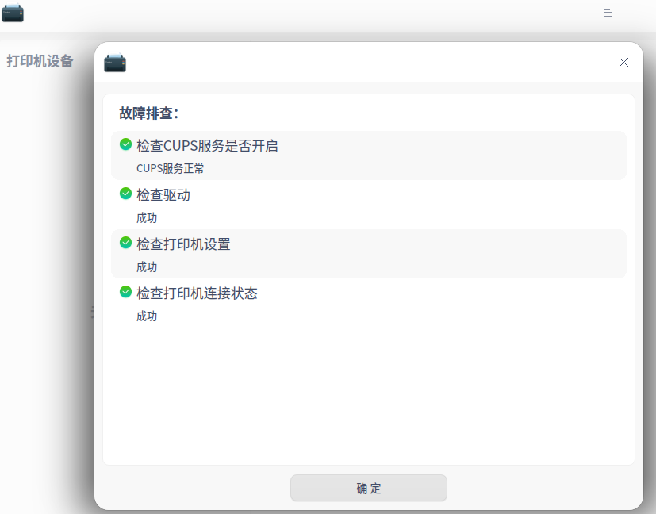This screenshot has width=656, height=514.
Task: Click the 成功 text under 检查打印机设置
Action: [x=147, y=267]
